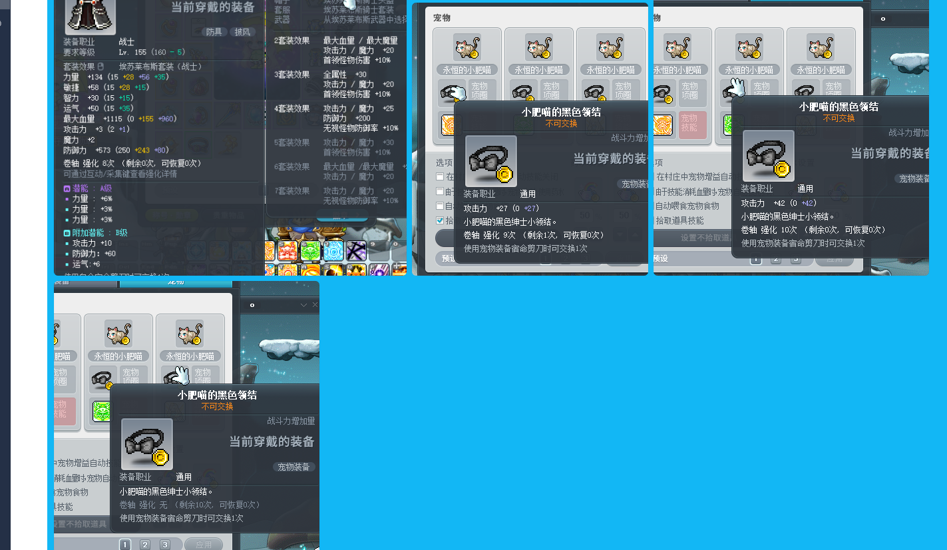
Task: Use the red skill on hotkey 5
Action: coord(287,251)
